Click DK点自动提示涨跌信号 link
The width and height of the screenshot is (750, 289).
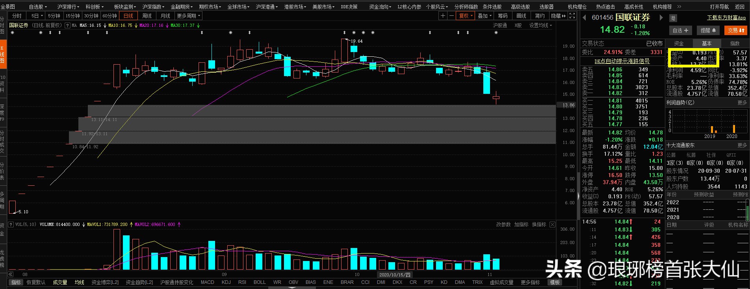point(622,61)
